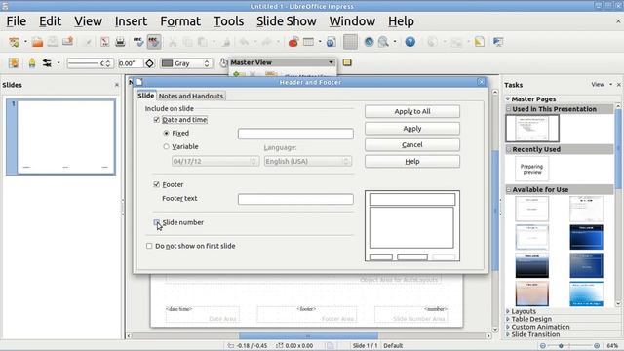Click the first icon in the line toolbar
This screenshot has height=351, width=624.
[x=14, y=62]
